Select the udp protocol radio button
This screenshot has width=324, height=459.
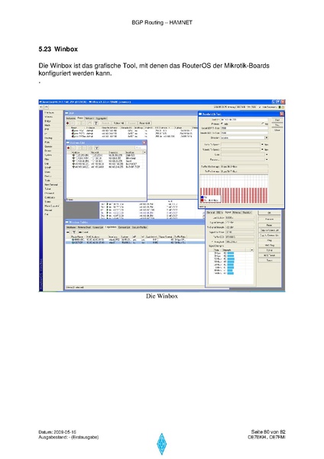pyautogui.click(x=222, y=123)
